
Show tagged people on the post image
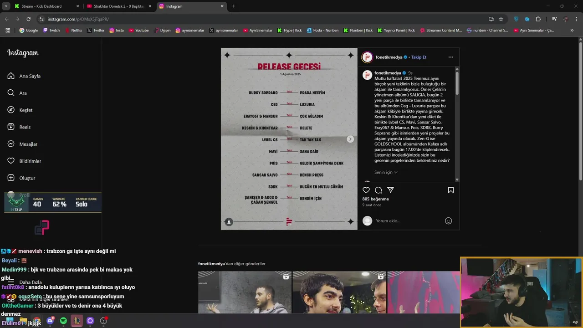(x=229, y=222)
